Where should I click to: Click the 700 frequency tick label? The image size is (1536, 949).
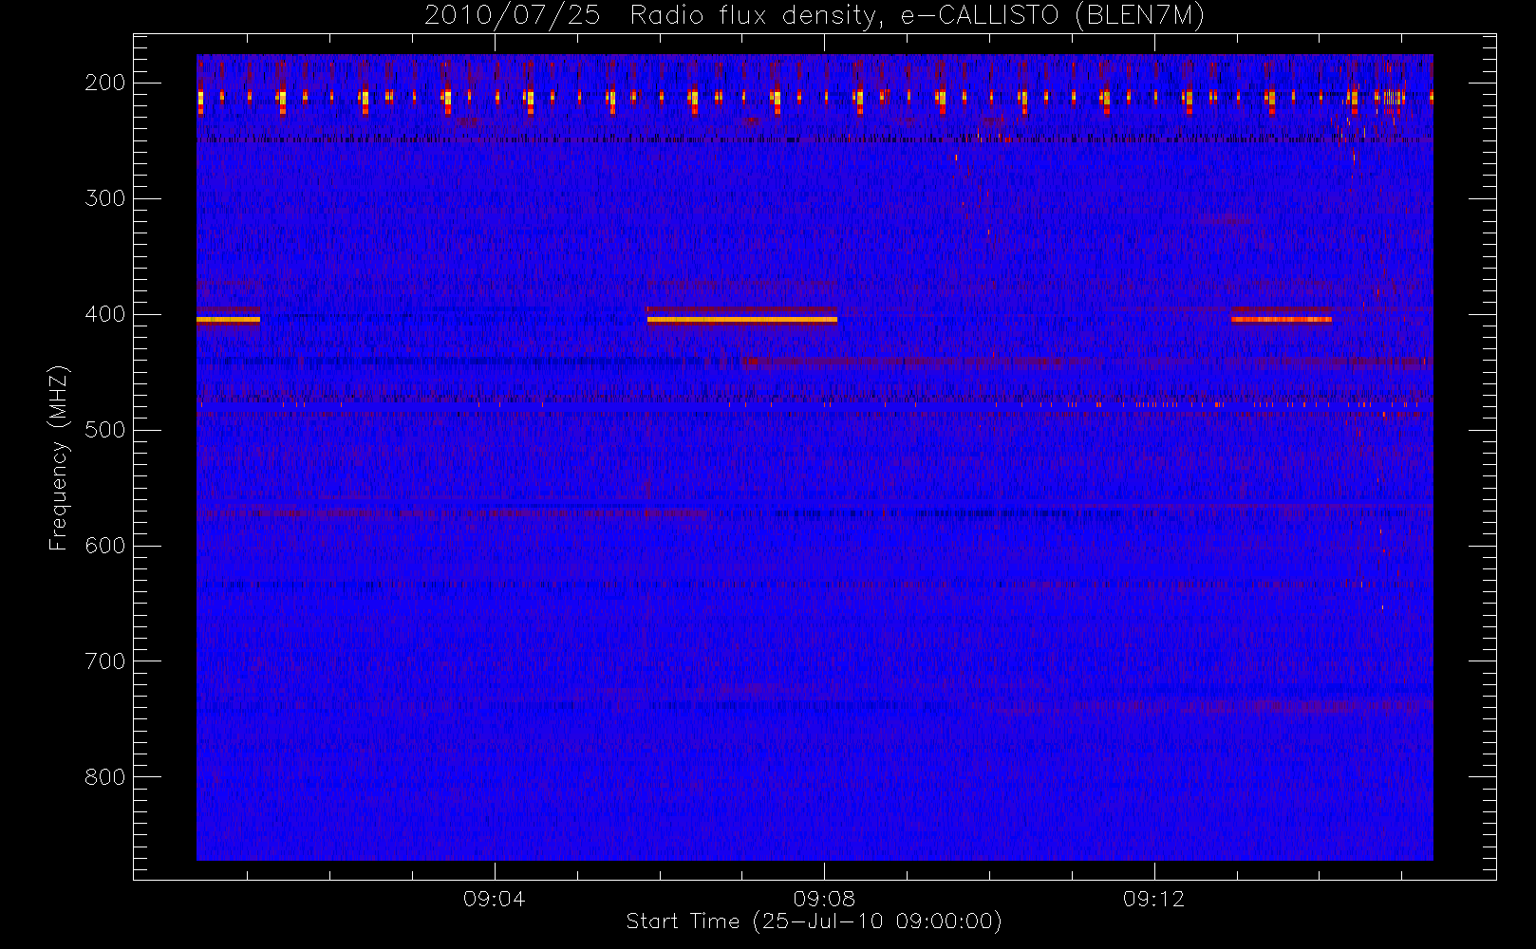(x=105, y=661)
